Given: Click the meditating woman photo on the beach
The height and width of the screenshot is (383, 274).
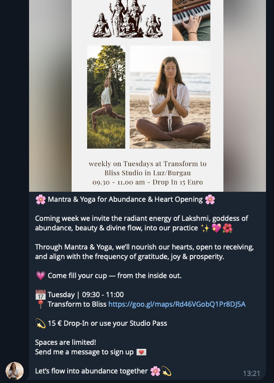Looking at the screenshot, I should [x=170, y=97].
